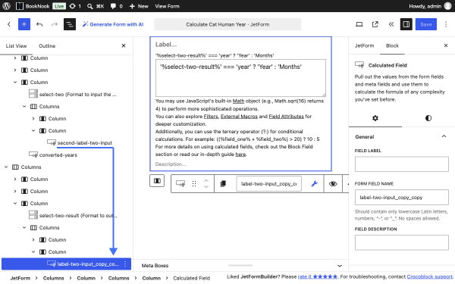This screenshot has width=455, height=284.
Task: Select the parent Column toolbar button
Action: click(x=157, y=181)
